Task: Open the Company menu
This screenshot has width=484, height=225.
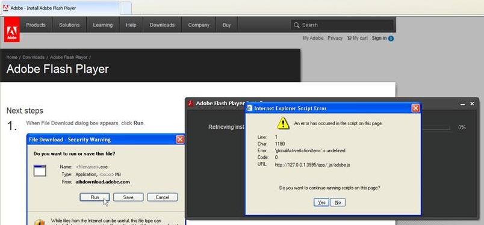Action: tap(199, 25)
